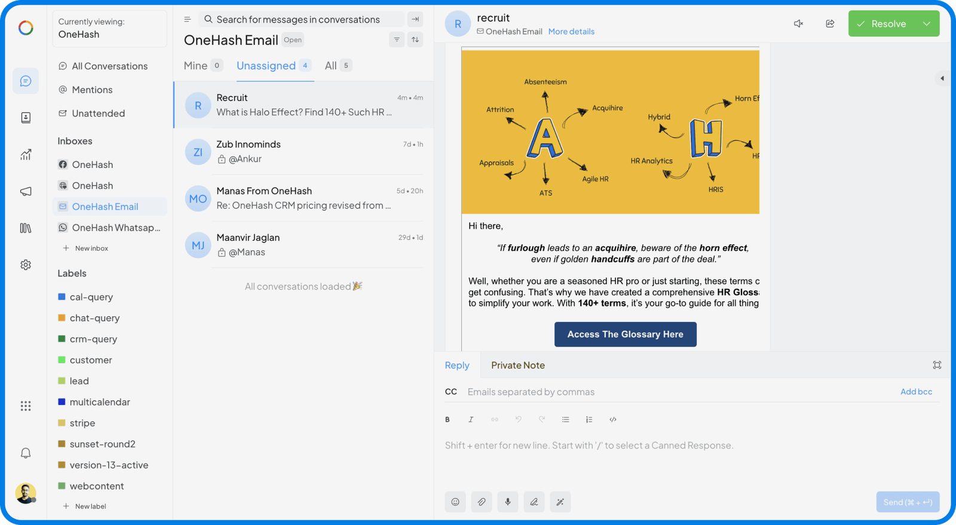The height and width of the screenshot is (525, 956).
Task: Add a New inbox
Action: [x=86, y=248]
